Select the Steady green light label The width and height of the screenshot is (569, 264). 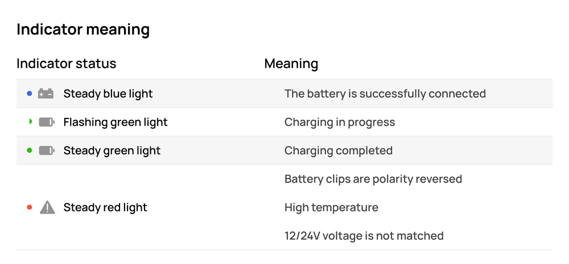coord(112,151)
